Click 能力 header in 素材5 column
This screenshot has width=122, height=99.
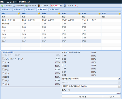coord(111,17)
